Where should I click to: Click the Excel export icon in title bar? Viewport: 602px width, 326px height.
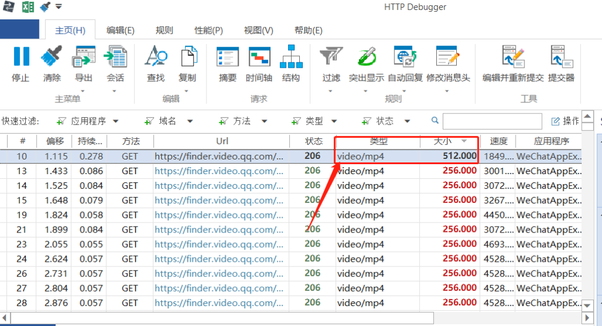pyautogui.click(x=28, y=6)
